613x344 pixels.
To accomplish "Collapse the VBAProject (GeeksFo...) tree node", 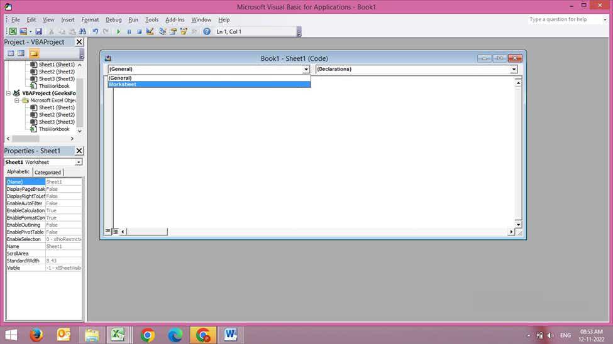I will point(8,94).
